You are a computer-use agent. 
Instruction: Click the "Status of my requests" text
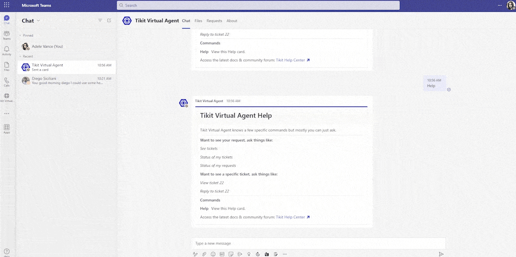[218, 166]
